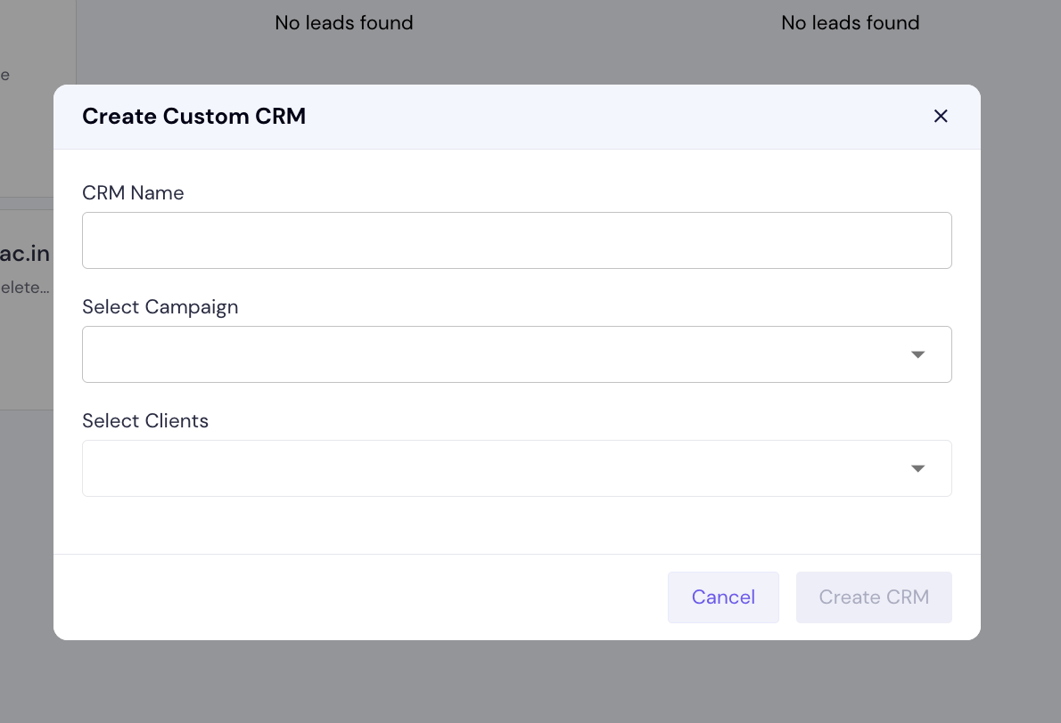1061x723 pixels.
Task: Click the Select Campaign dropdown arrow
Action: [x=917, y=354]
